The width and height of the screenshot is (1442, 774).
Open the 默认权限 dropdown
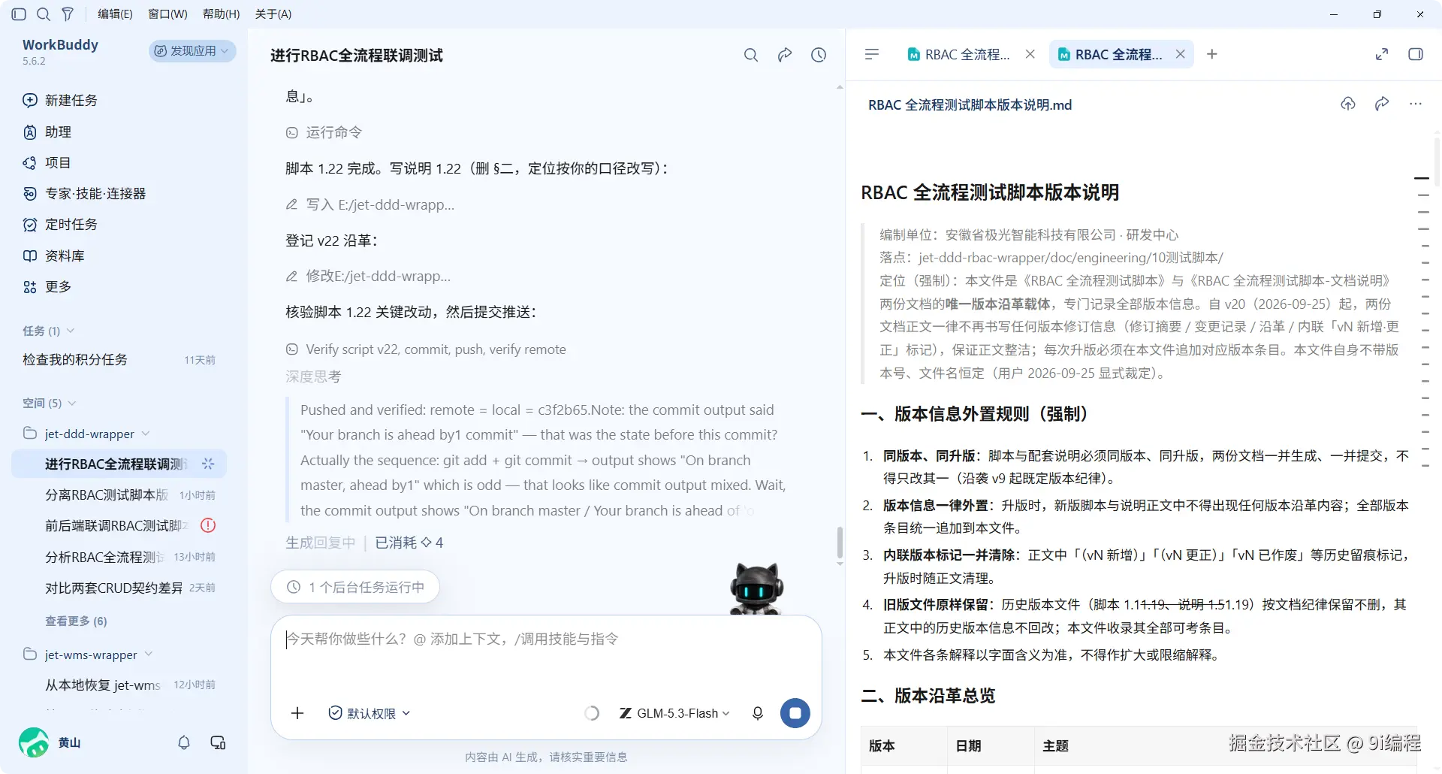click(370, 713)
